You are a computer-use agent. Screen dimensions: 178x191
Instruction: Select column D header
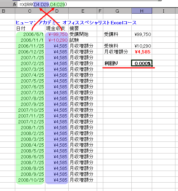(x=57, y=11)
